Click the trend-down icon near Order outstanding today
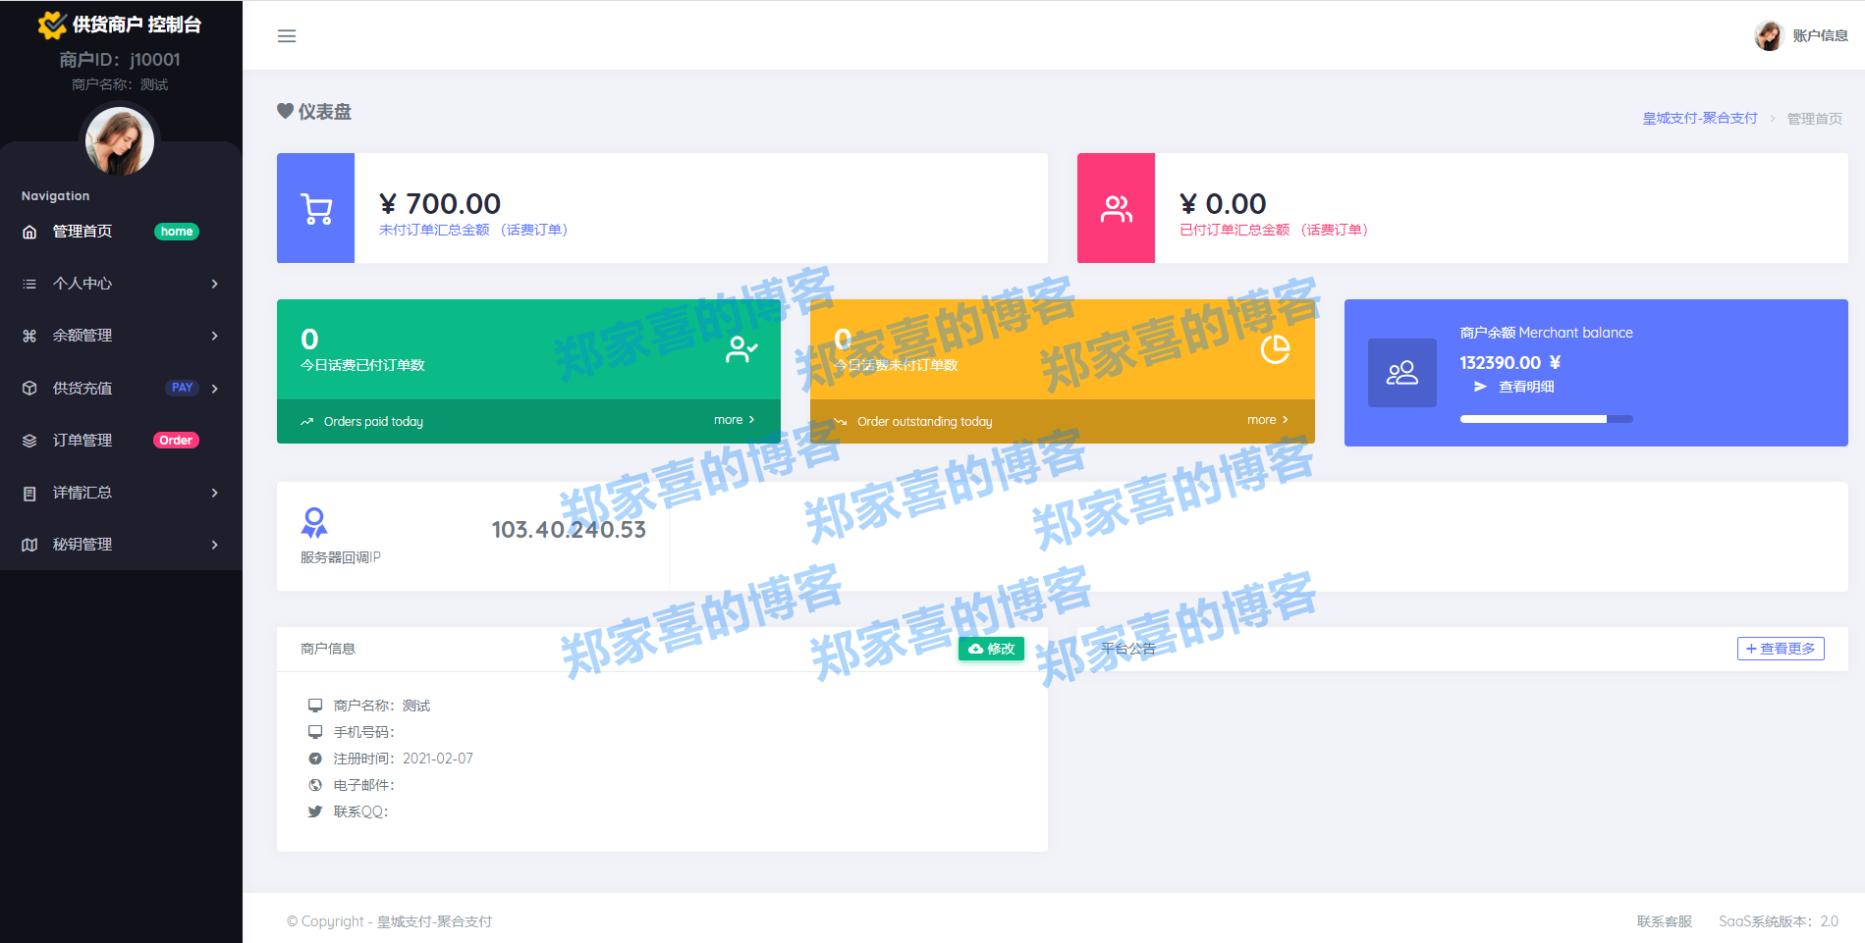This screenshot has height=943, width=1865. click(x=840, y=422)
